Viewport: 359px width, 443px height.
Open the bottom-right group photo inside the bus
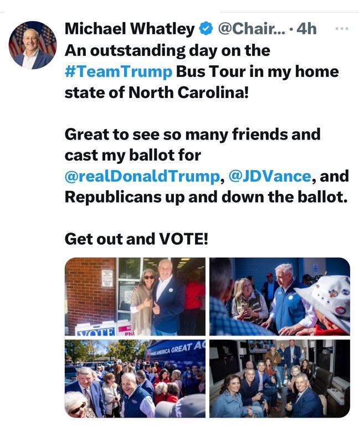point(279,378)
